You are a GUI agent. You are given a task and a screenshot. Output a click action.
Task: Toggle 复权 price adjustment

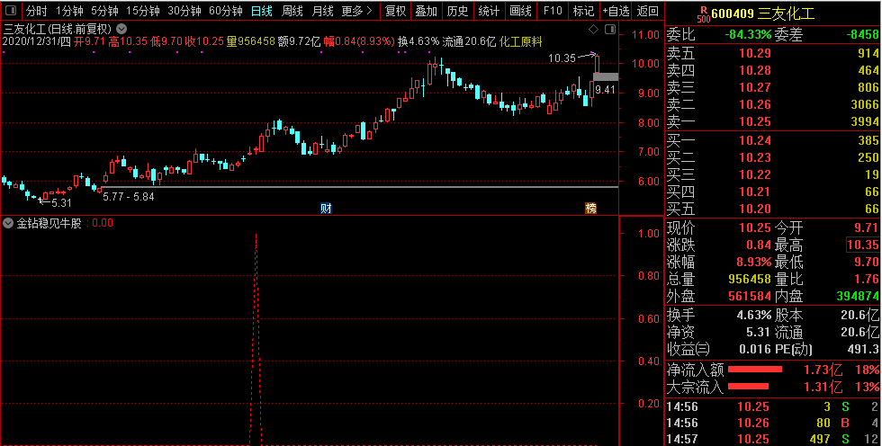pos(395,11)
